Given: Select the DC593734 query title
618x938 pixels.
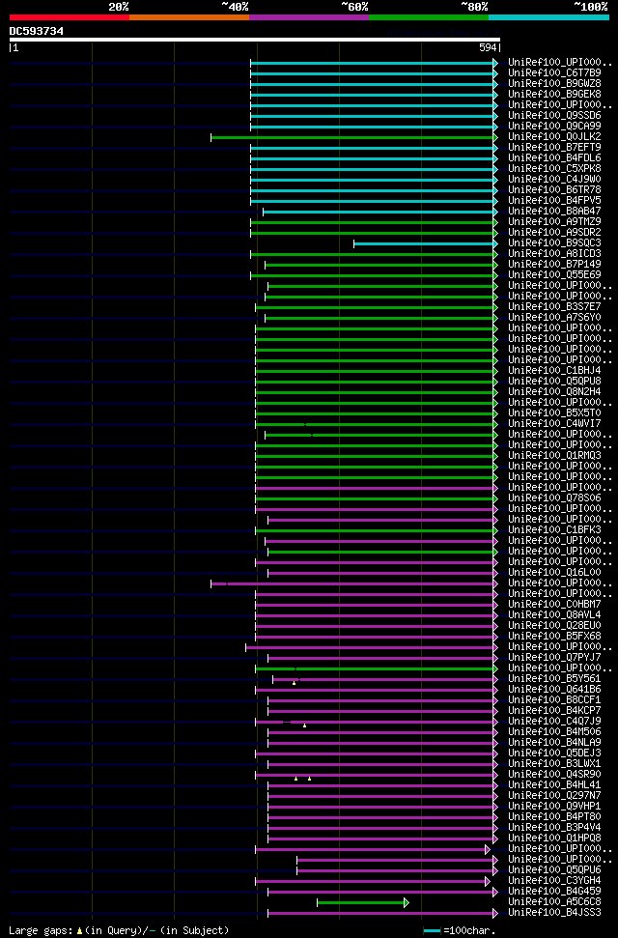Looking at the screenshot, I should tap(37, 31).
